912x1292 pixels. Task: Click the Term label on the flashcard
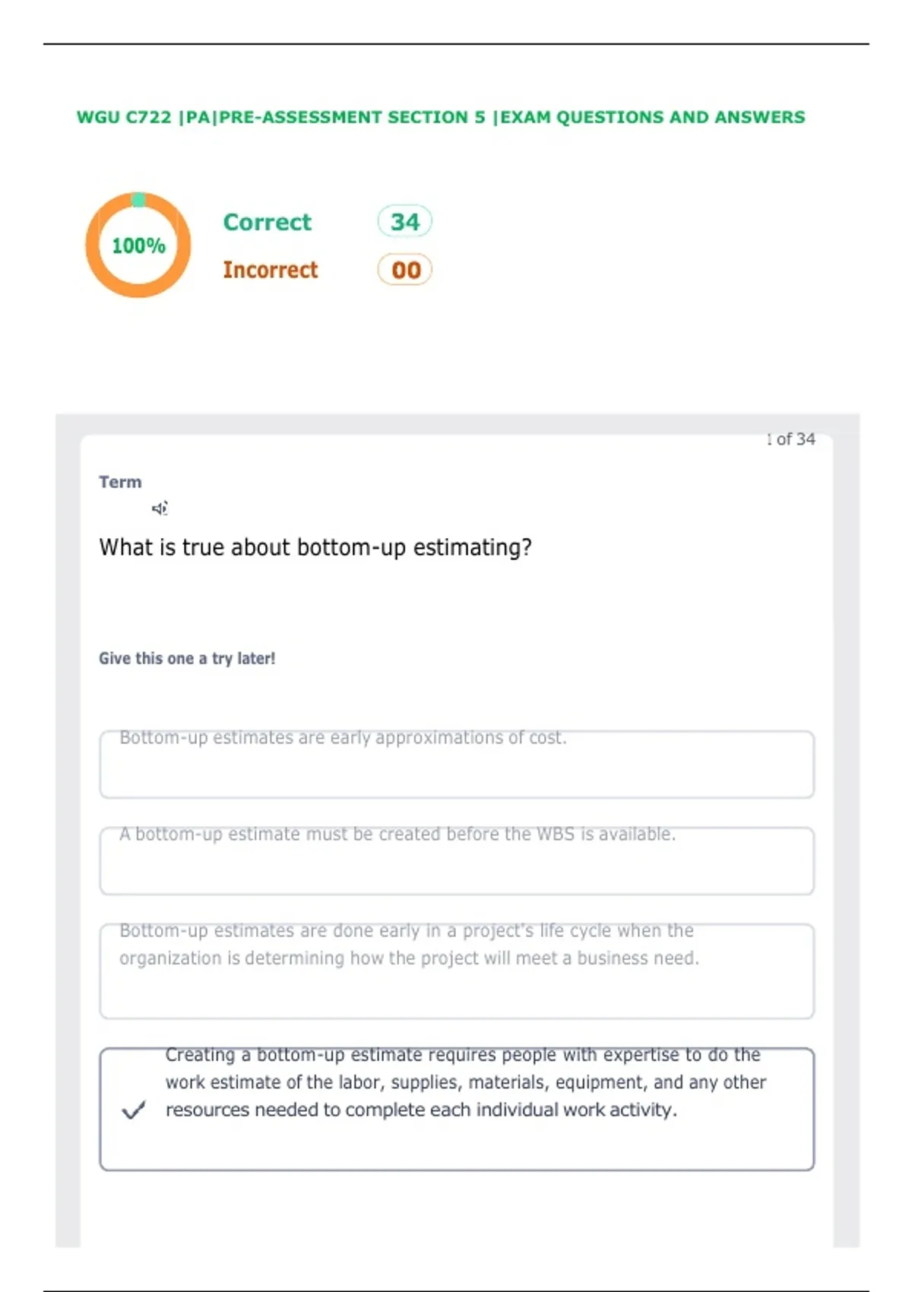120,482
